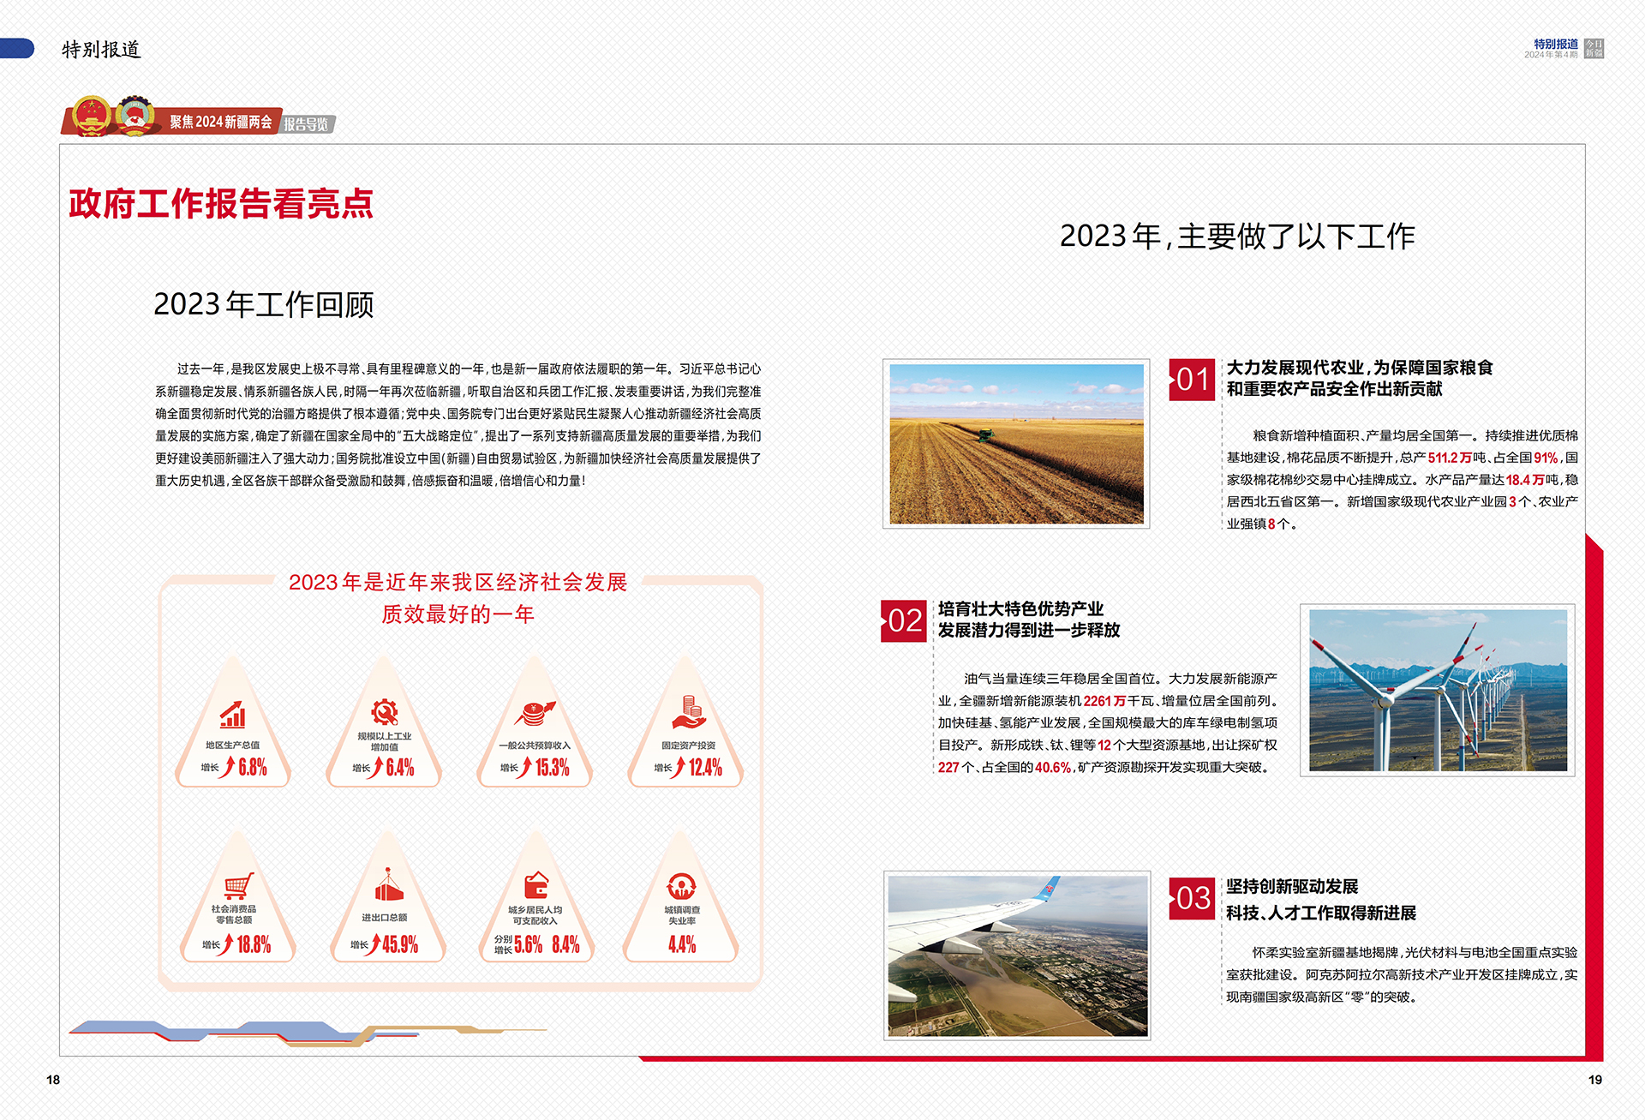1645x1120 pixels.
Task: Click the title 大力发展现代农业,为保障国家粮食
Action: (x=1360, y=368)
